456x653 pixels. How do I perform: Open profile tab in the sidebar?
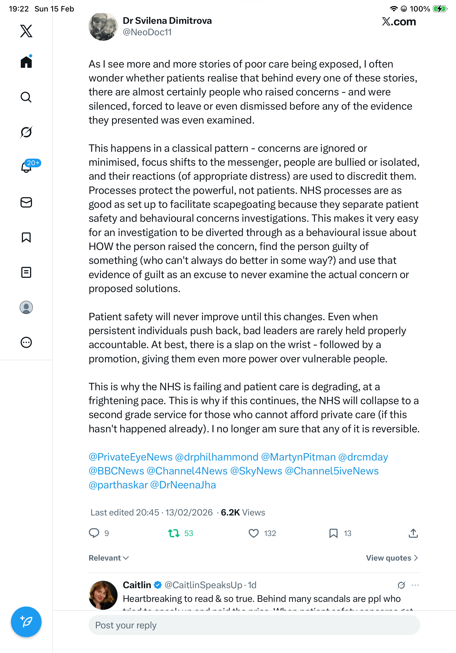click(x=26, y=307)
